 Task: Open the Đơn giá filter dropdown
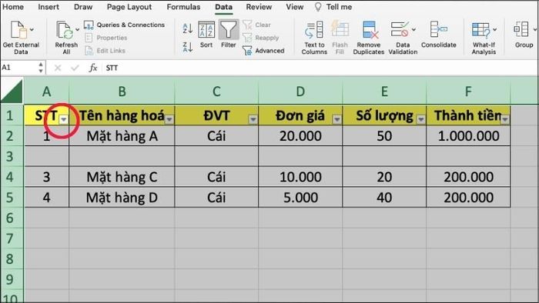(337, 119)
